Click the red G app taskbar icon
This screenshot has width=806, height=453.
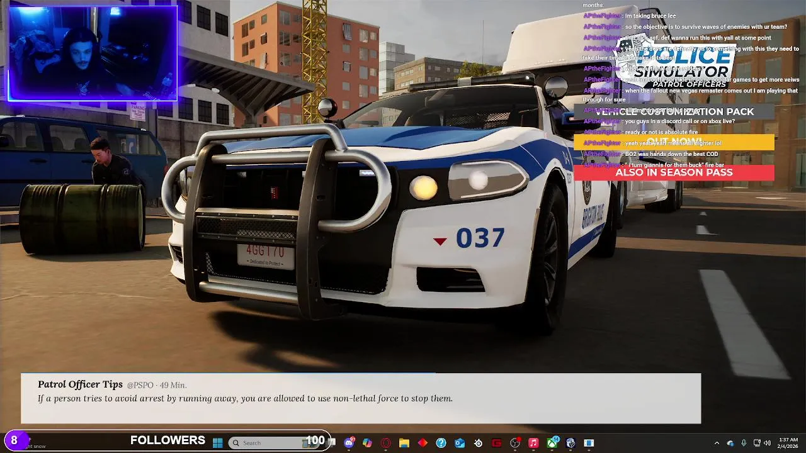496,443
